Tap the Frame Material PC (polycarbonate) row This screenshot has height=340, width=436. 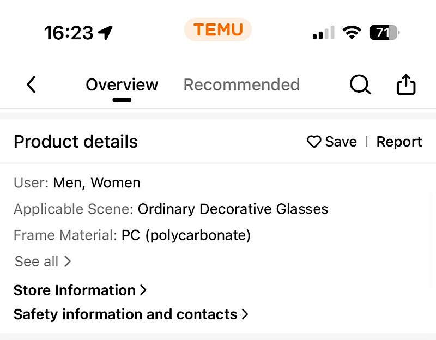click(132, 235)
